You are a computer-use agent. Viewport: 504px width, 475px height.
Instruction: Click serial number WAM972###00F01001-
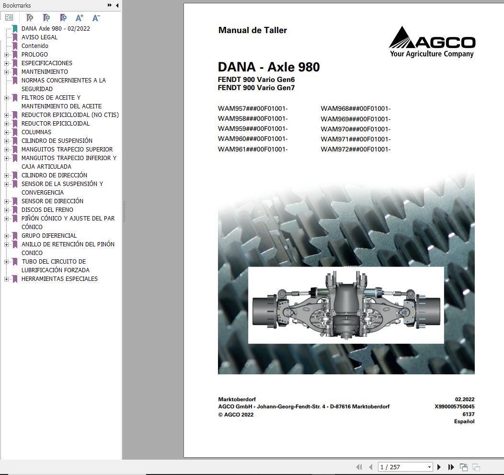click(355, 149)
